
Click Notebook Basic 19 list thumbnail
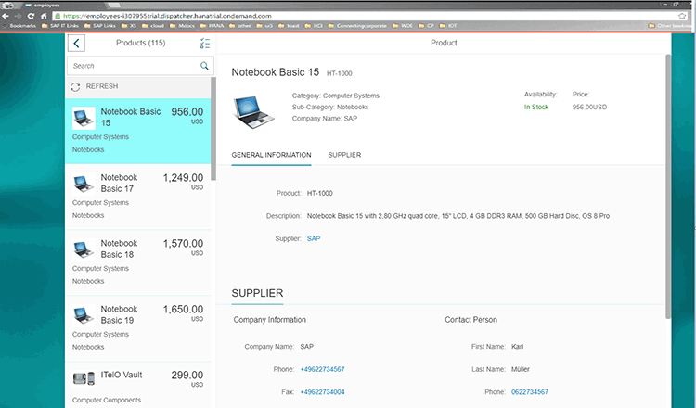(x=84, y=315)
